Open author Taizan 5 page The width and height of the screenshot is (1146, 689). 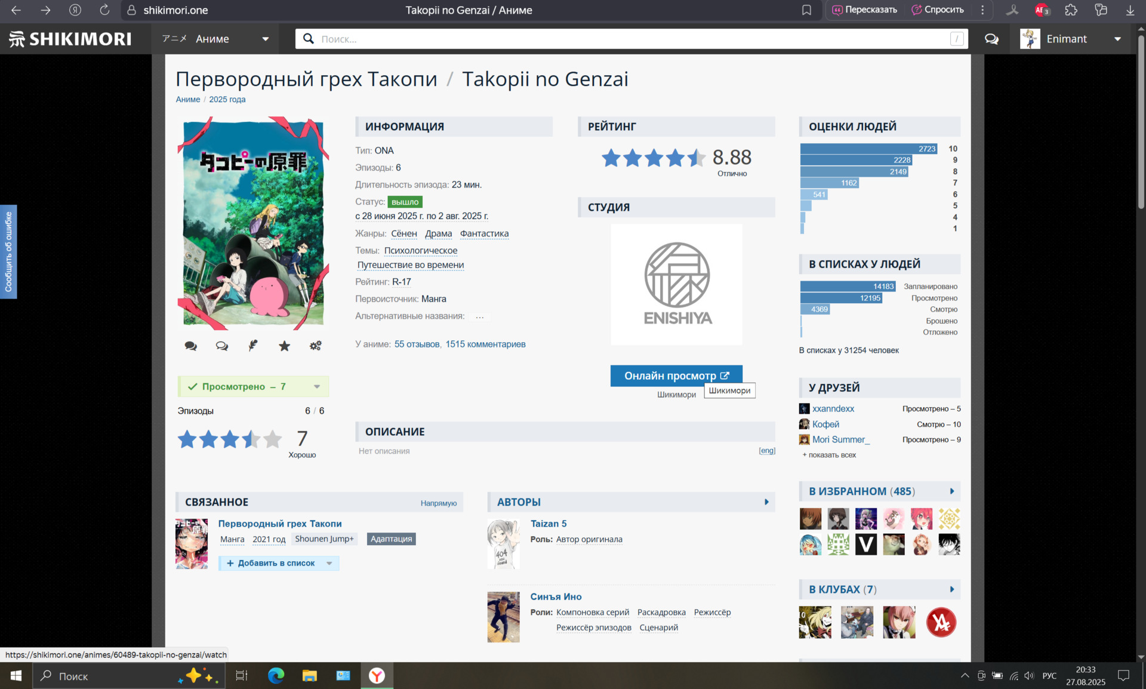point(549,524)
